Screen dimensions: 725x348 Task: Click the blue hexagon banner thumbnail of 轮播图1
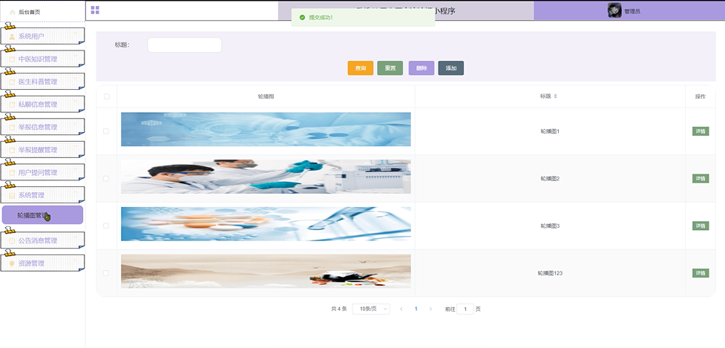266,129
